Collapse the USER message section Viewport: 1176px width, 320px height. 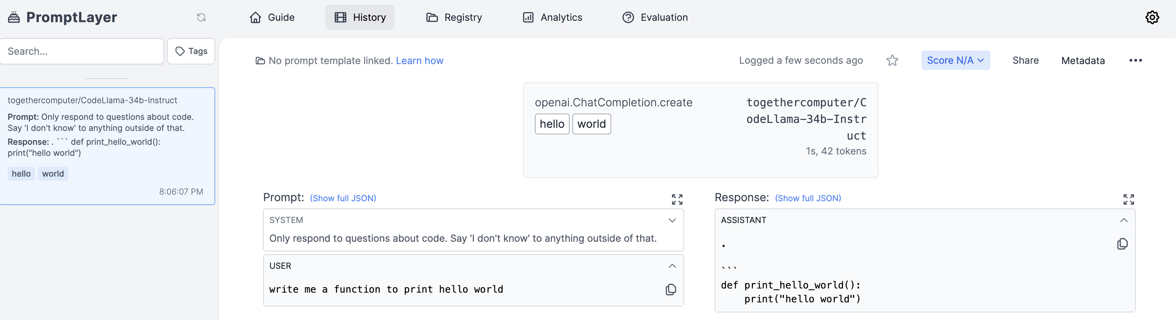[672, 266]
